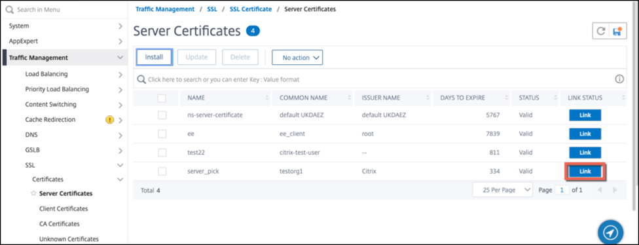Focus the Search in Menu field
Image resolution: width=639 pixels, height=245 pixels.
pos(65,9)
